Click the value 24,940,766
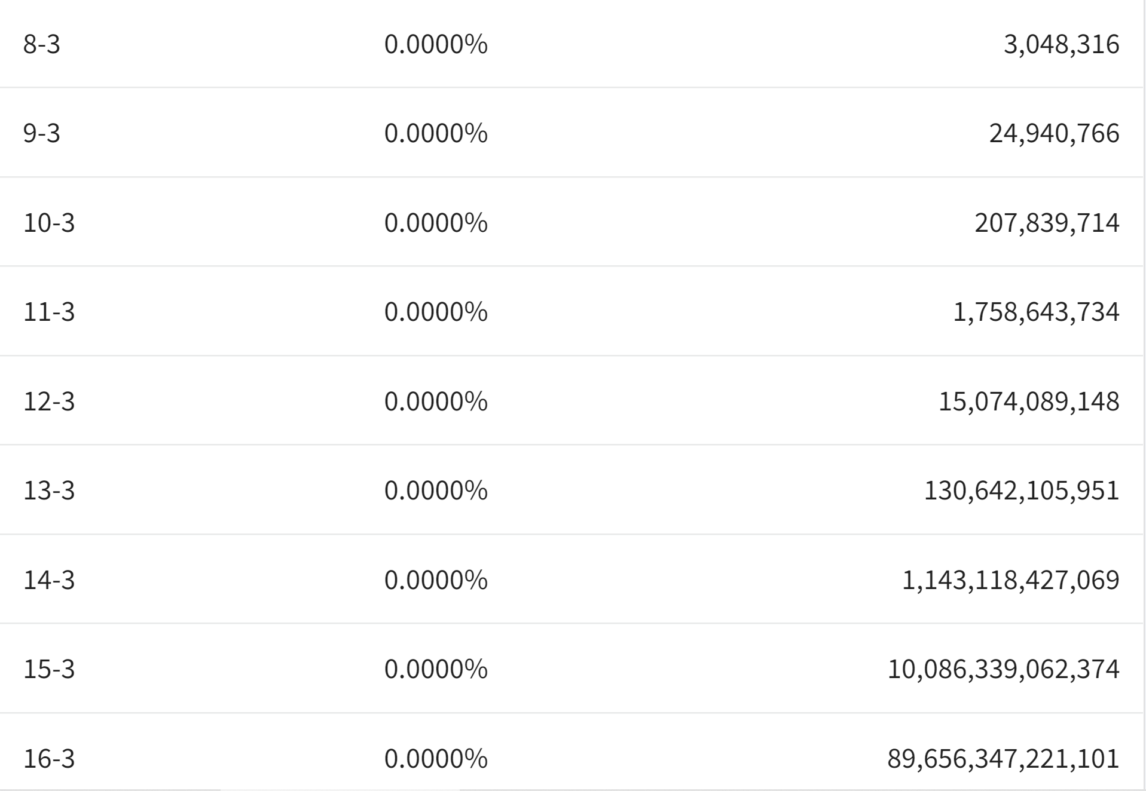The height and width of the screenshot is (791, 1146). (1054, 133)
